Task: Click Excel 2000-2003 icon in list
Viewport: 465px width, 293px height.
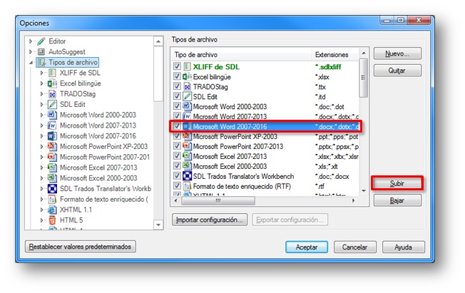Action: pyautogui.click(x=187, y=166)
